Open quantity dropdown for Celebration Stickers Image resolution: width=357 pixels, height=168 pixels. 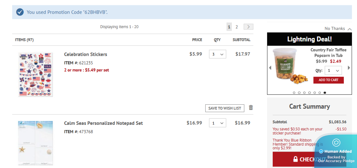[x=218, y=54]
